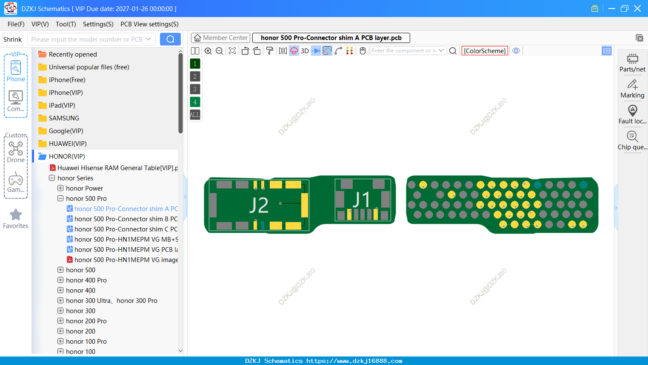Screen dimensions: 648x365
Task: Select PCB layer 4
Action: pyautogui.click(x=195, y=102)
